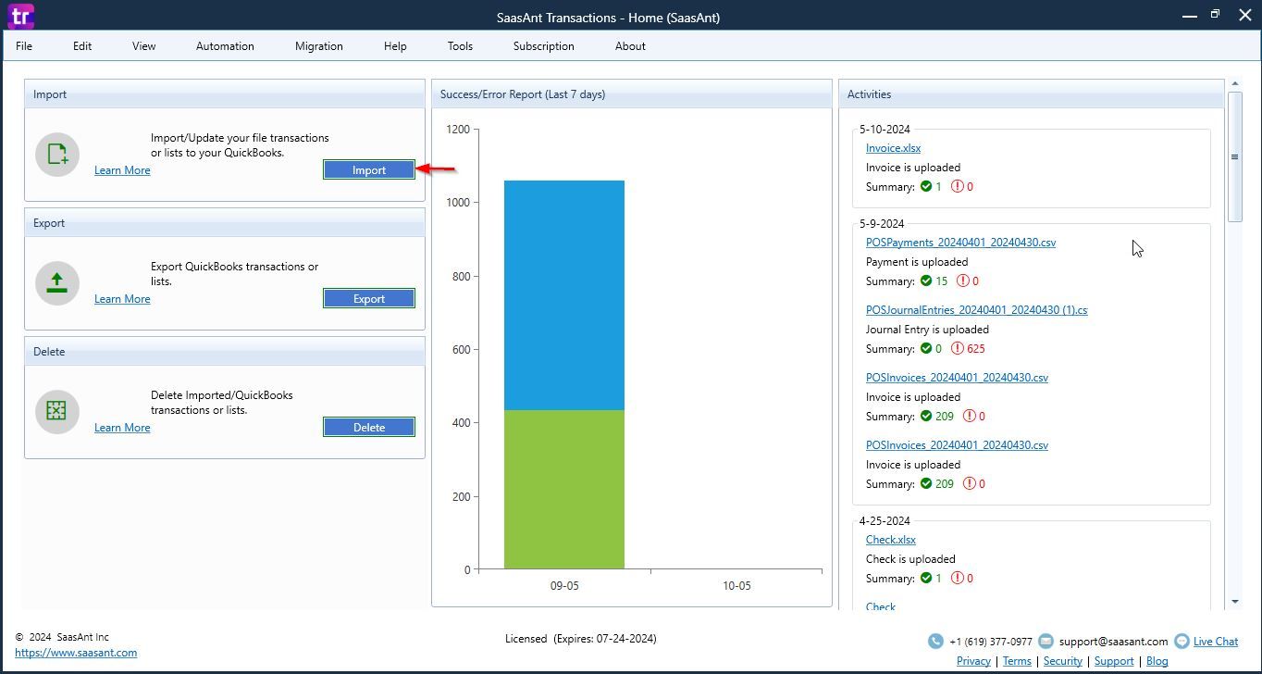Open the Live Chat link
Screen dimensions: 1262x674
[1216, 641]
